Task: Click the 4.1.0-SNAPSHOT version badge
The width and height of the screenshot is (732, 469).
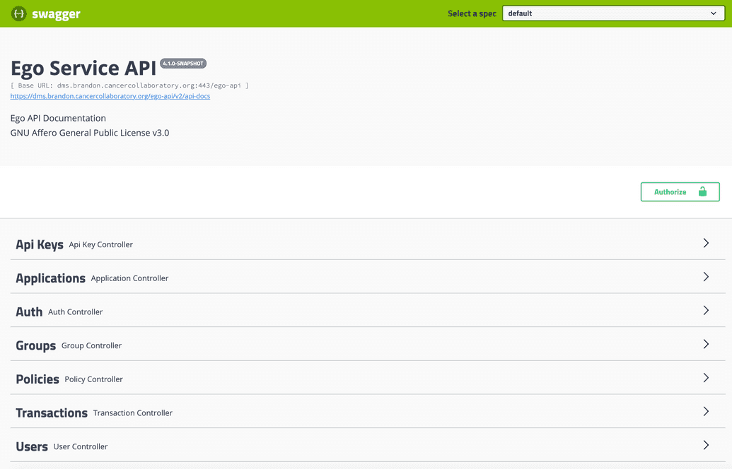Action: [183, 64]
